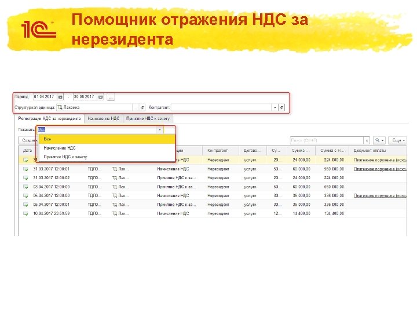This screenshot has width=417, height=313.
Task: Click amount 14 400,00 cell
Action: 301,213
